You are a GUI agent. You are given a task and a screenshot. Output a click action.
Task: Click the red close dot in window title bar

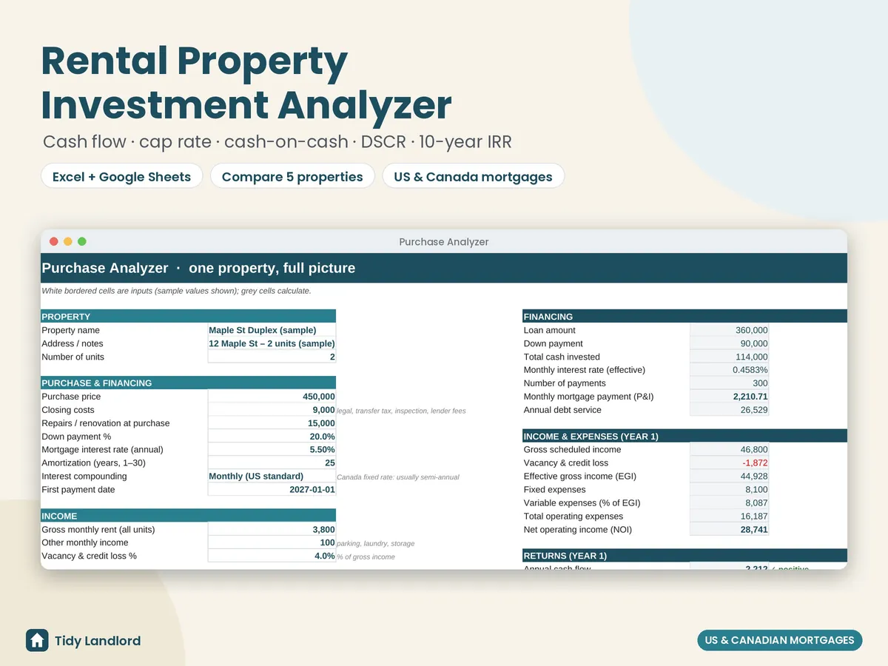click(x=54, y=241)
